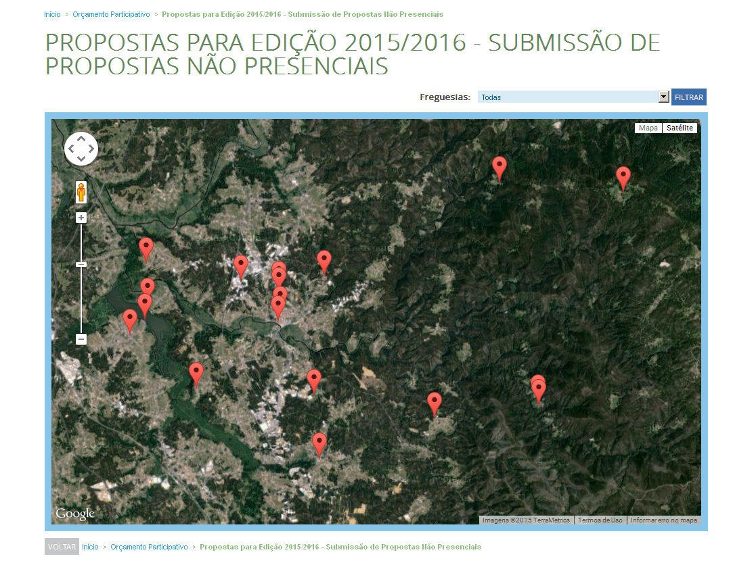
Task: Open Início link in top breadcrumb
Action: (52, 14)
